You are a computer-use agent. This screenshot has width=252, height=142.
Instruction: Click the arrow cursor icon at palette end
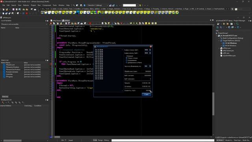tap(232, 9)
